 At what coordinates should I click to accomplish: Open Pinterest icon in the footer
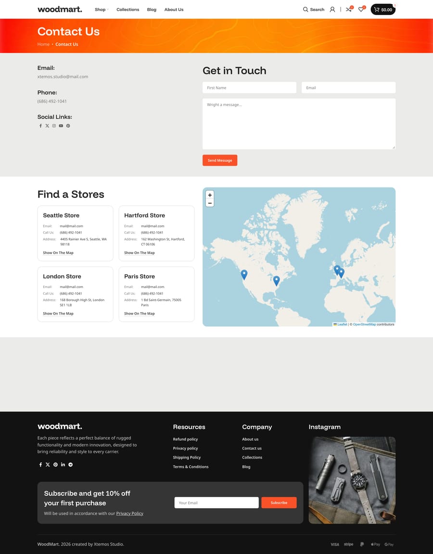pos(55,464)
